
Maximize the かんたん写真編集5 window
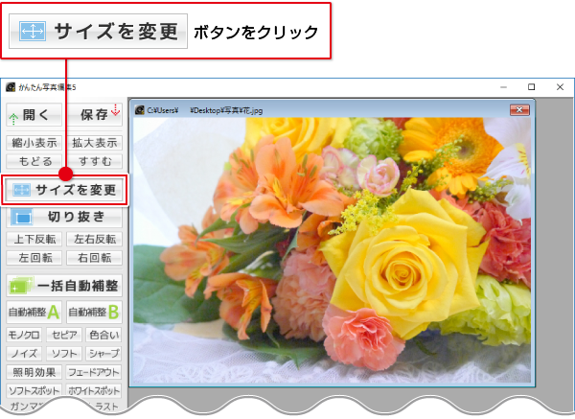click(x=531, y=87)
